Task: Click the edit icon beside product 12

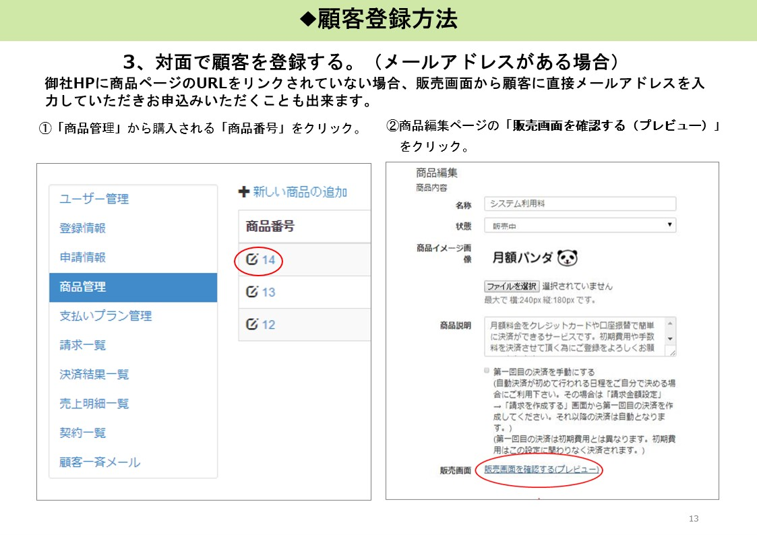Action: point(253,324)
